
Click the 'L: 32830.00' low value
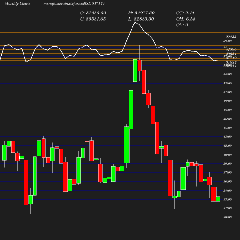click(141, 19)
